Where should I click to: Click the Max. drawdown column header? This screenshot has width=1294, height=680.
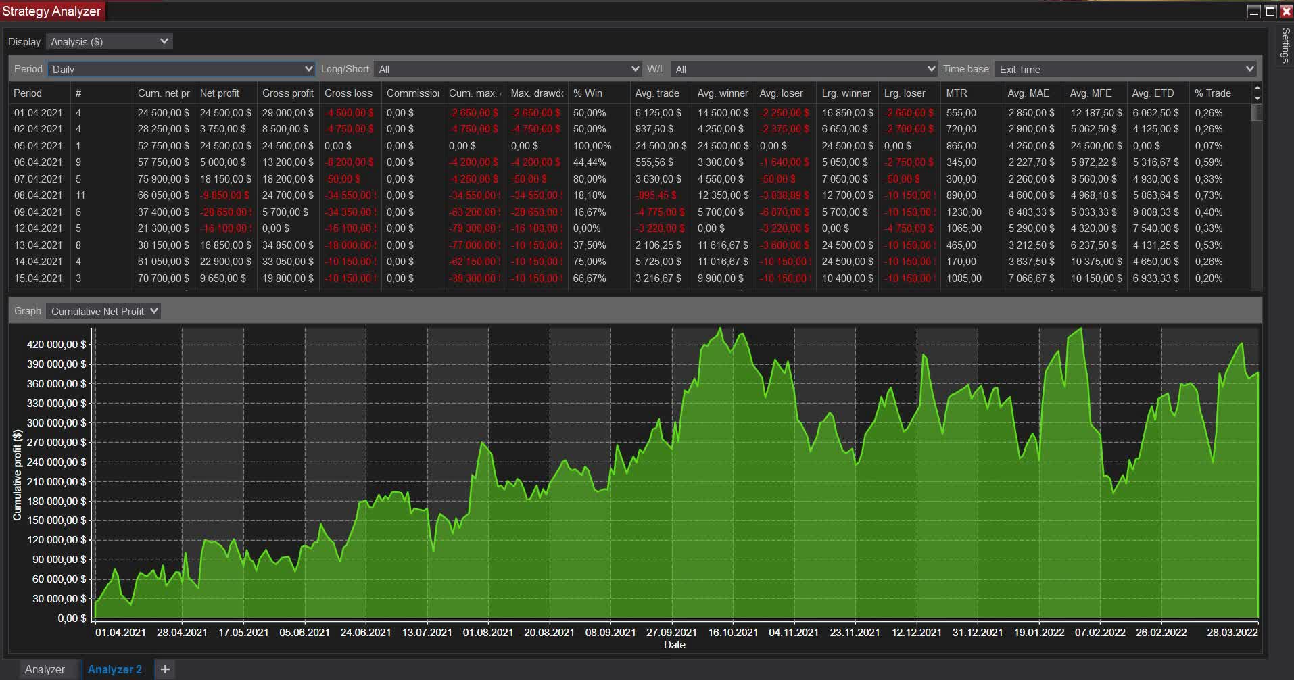point(537,93)
